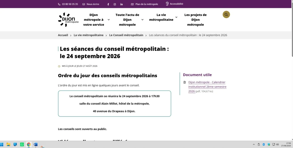This screenshot has height=148, width=293.
Task: Go to Le Conseil métropolitain breadcrumb
Action: click(x=126, y=35)
